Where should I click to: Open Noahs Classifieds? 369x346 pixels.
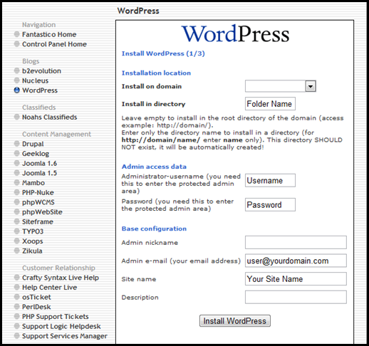[x=50, y=117]
